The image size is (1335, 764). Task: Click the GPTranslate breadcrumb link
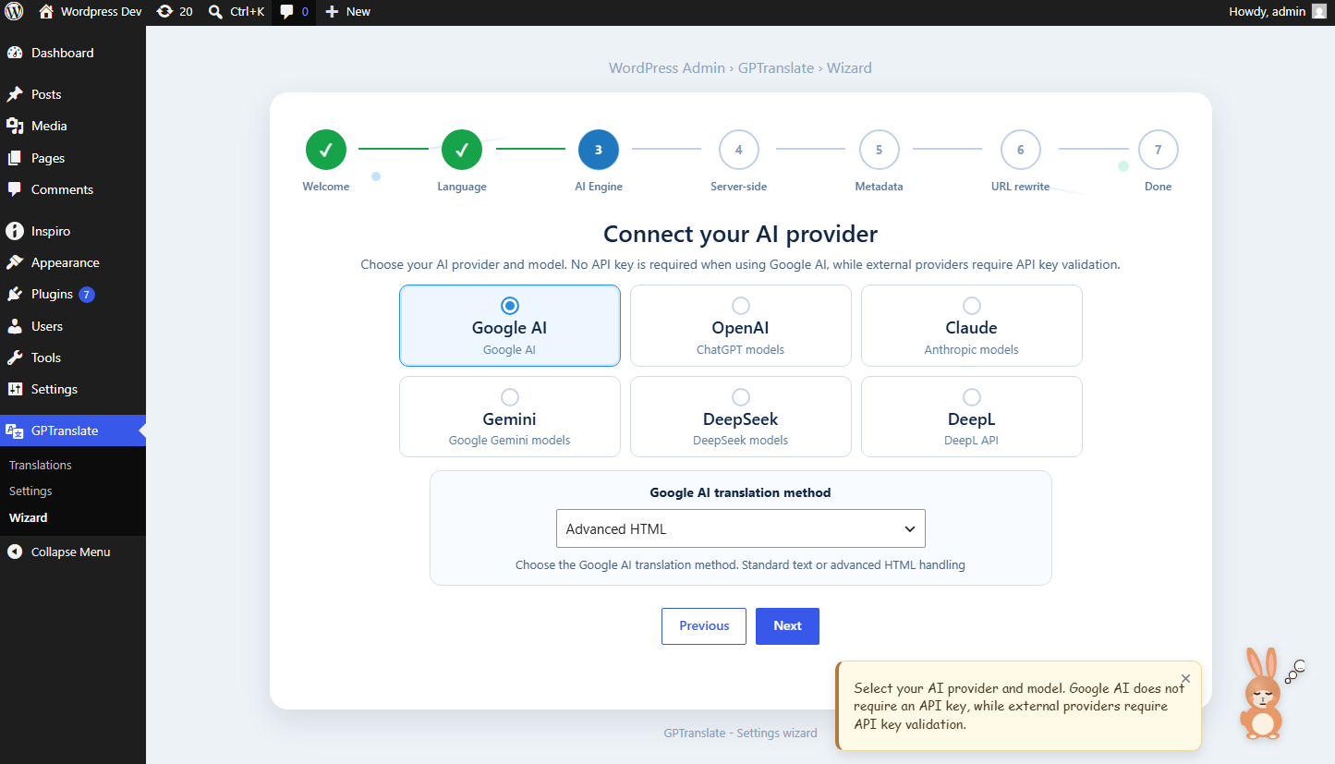776,67
